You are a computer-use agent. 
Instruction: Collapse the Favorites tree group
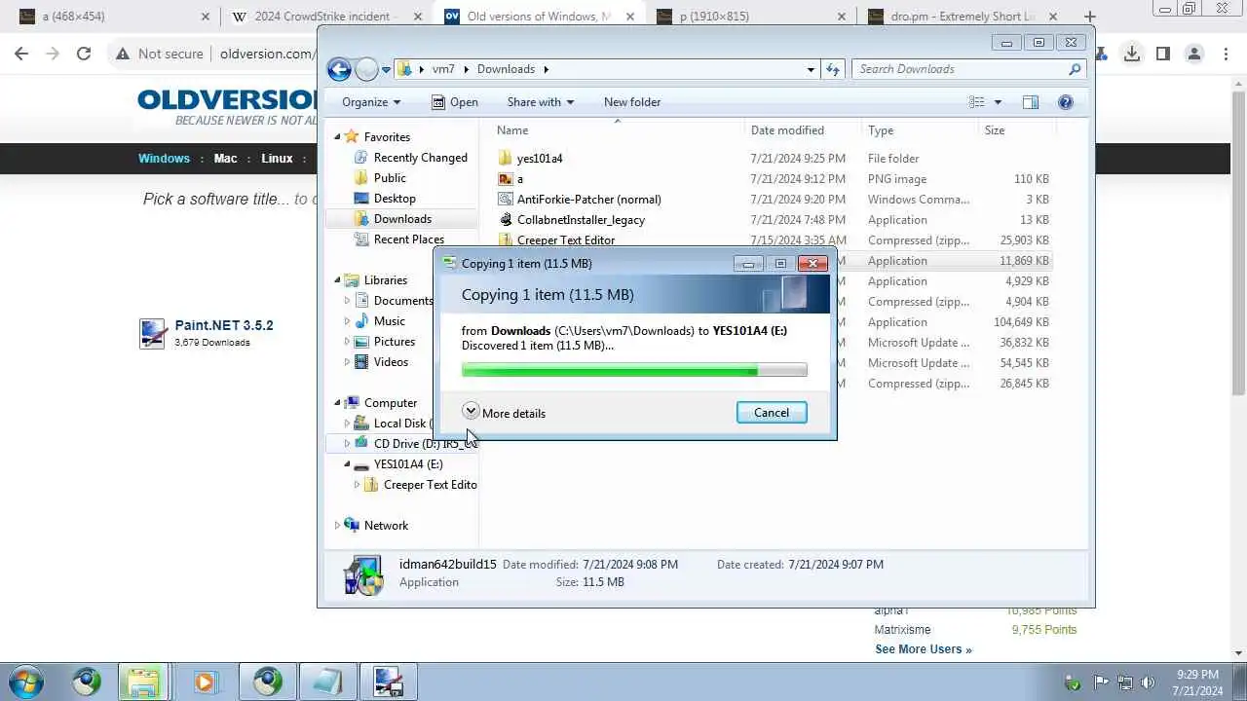pos(338,136)
